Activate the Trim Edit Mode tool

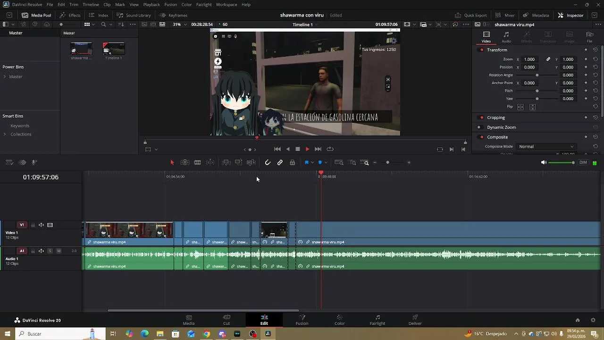click(x=185, y=162)
